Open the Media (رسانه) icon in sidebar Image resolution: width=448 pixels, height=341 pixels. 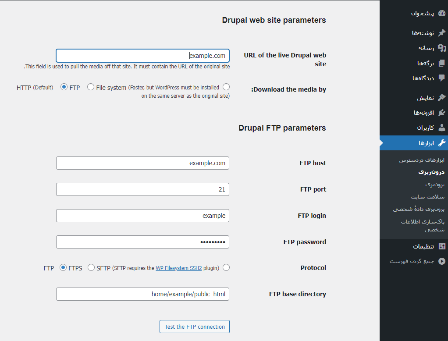442,48
